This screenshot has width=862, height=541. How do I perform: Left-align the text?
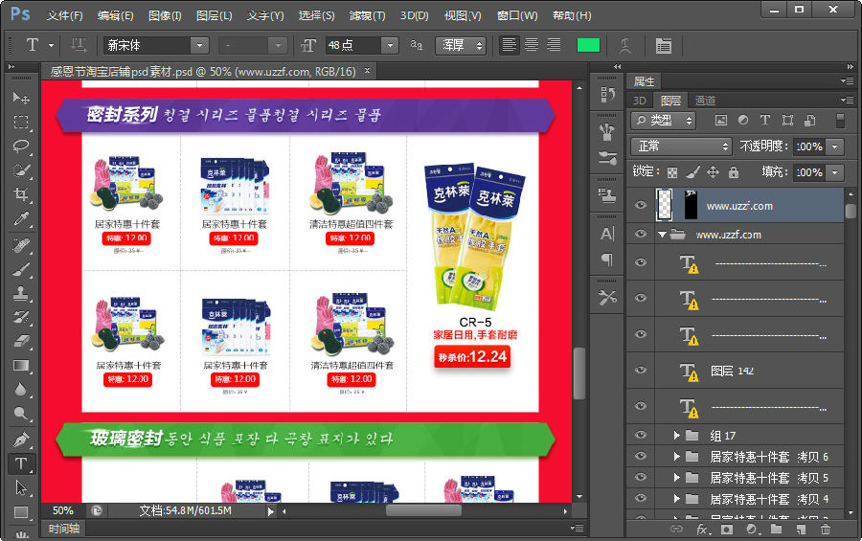[x=510, y=45]
